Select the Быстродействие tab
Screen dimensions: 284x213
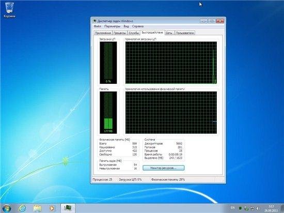point(152,33)
